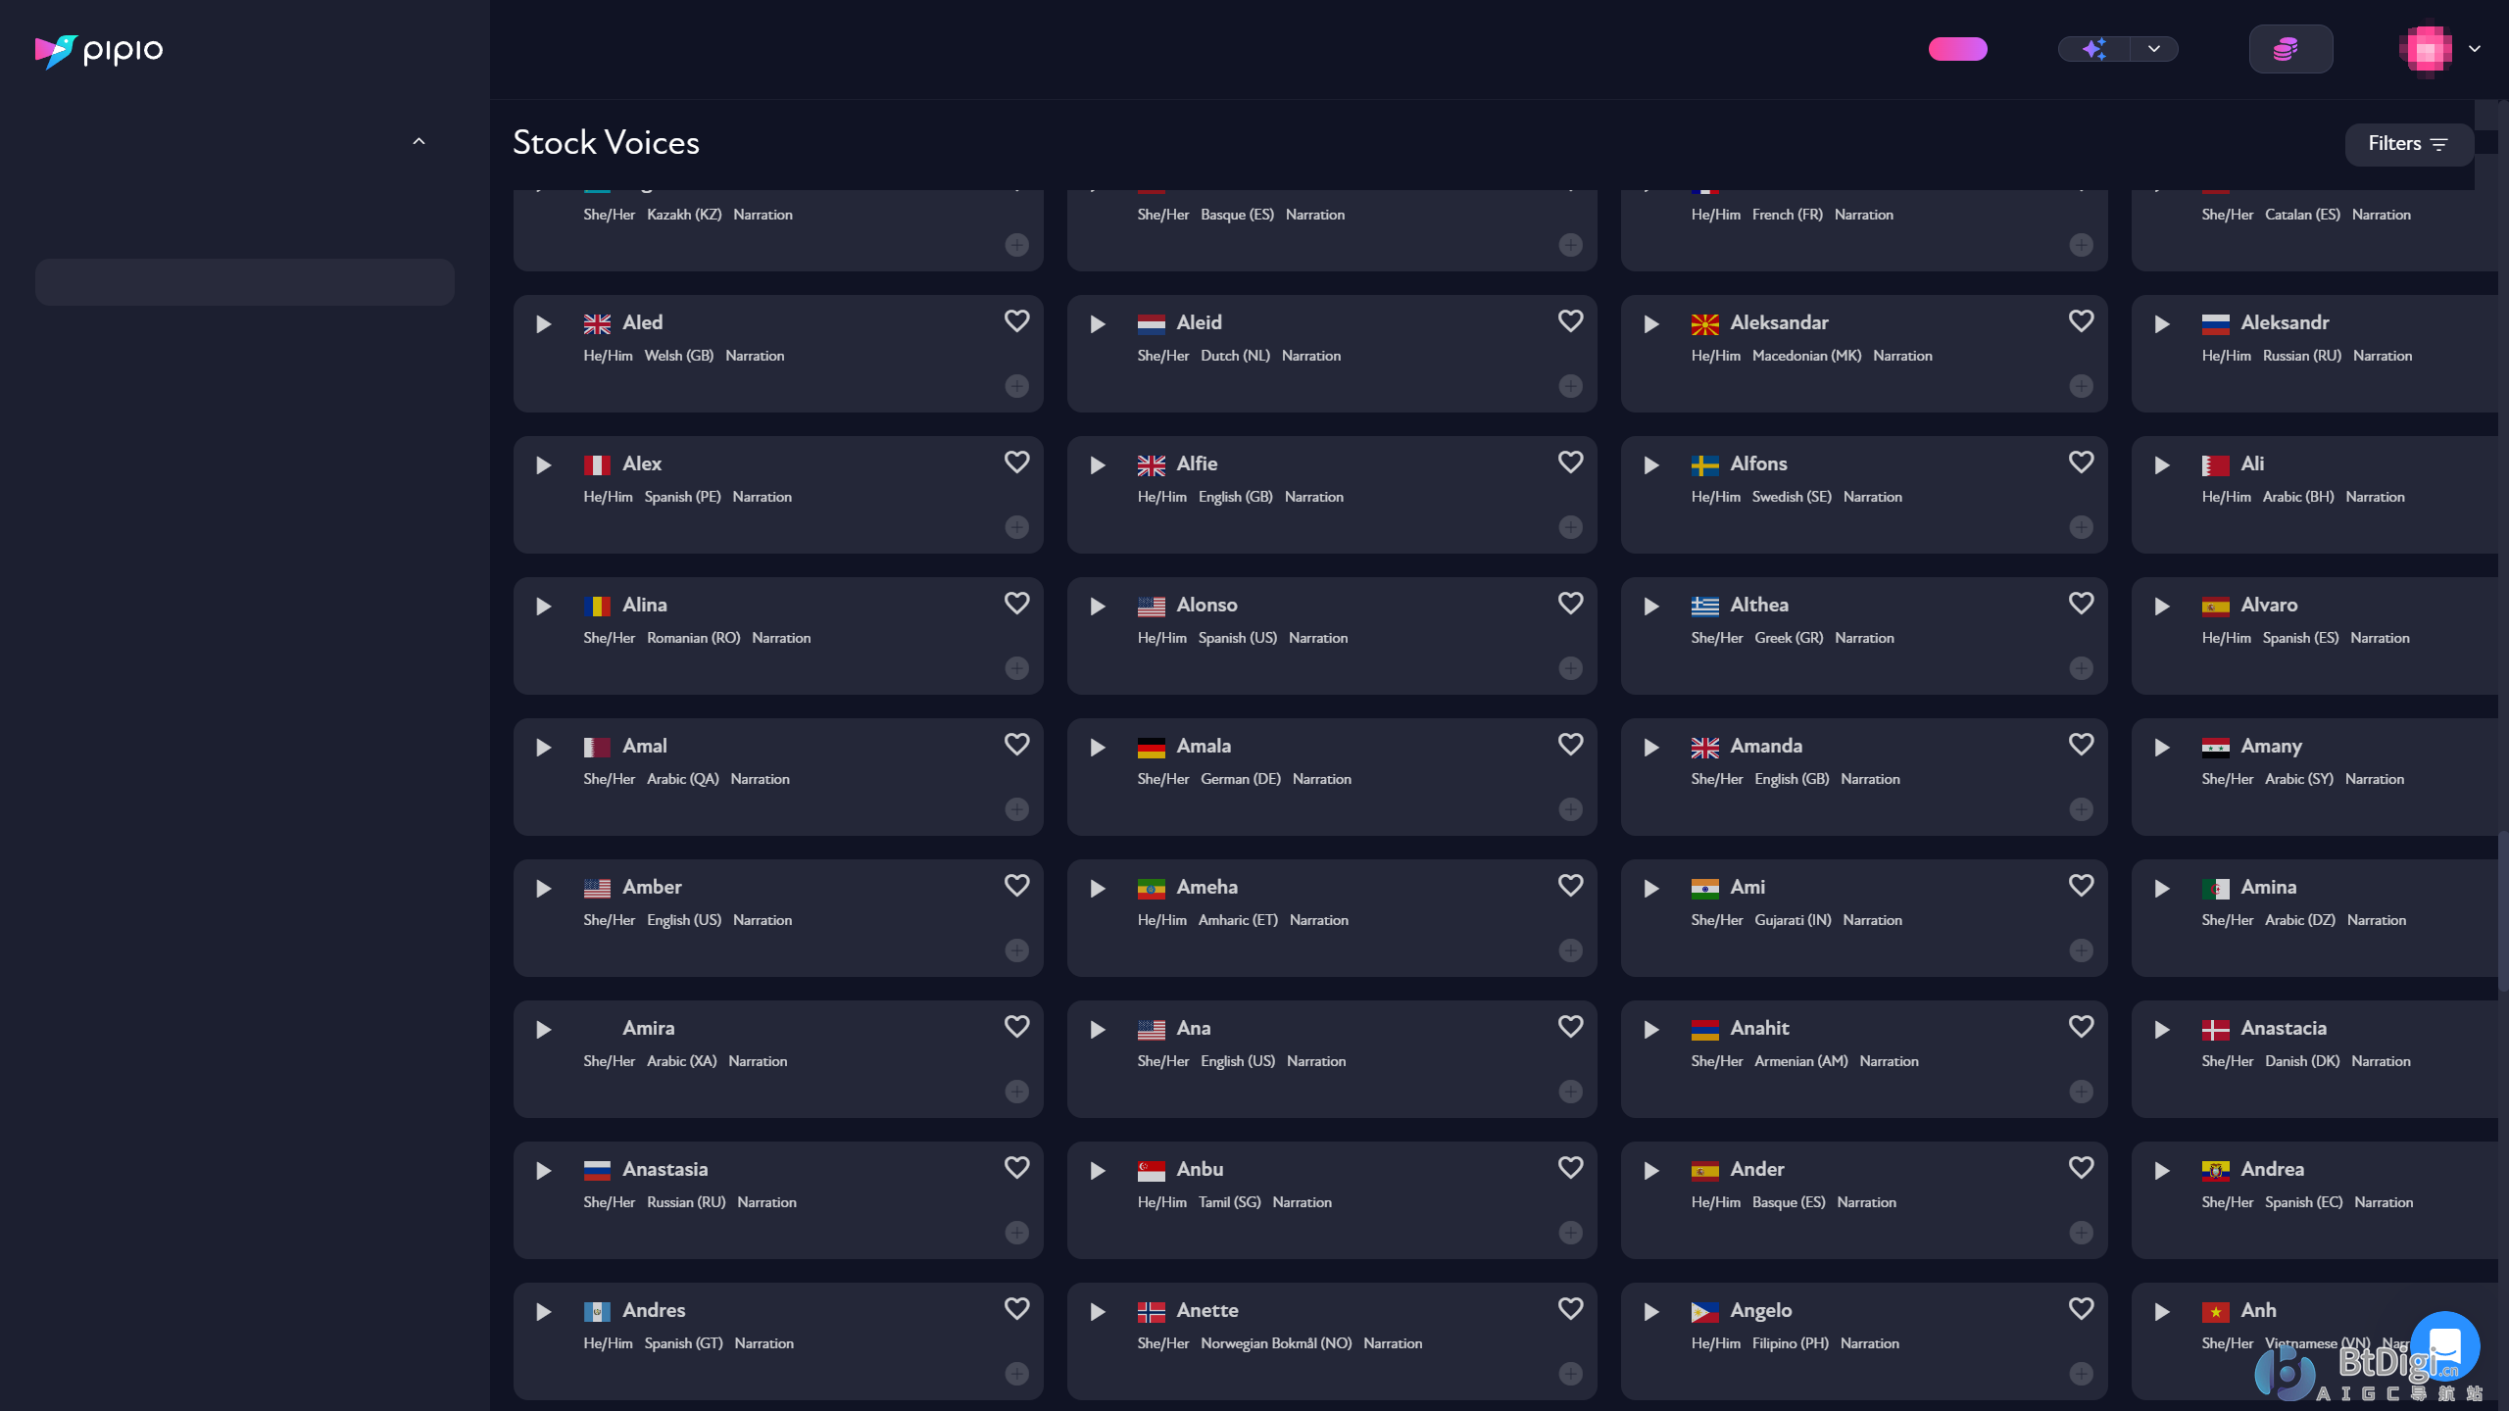
Task: Select the Anahit Armenian voice card
Action: [x=1863, y=1059]
